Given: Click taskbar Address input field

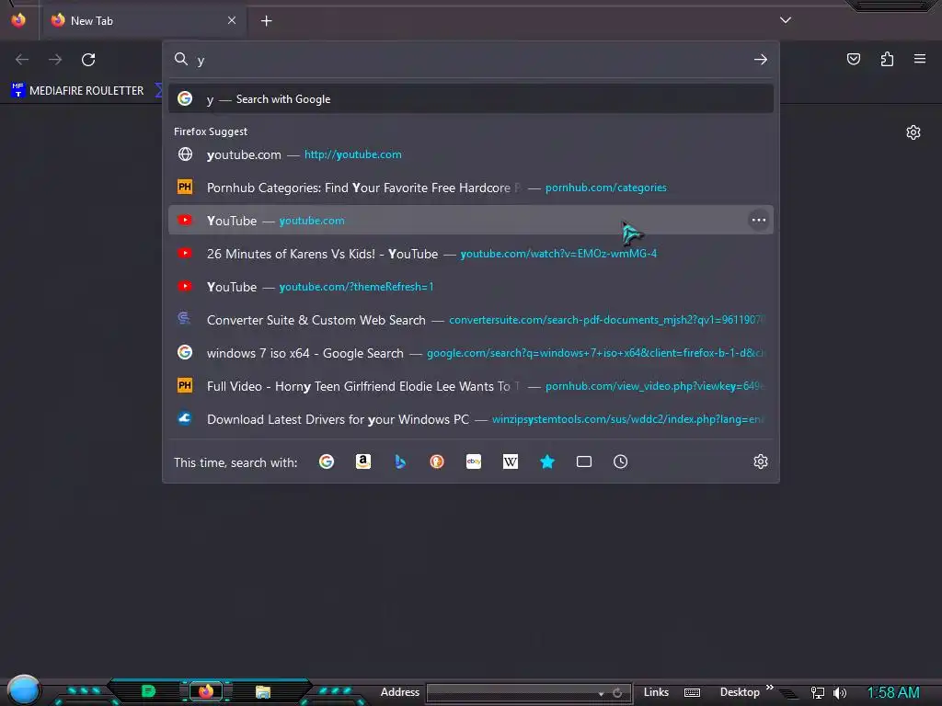Looking at the screenshot, I should coord(511,693).
